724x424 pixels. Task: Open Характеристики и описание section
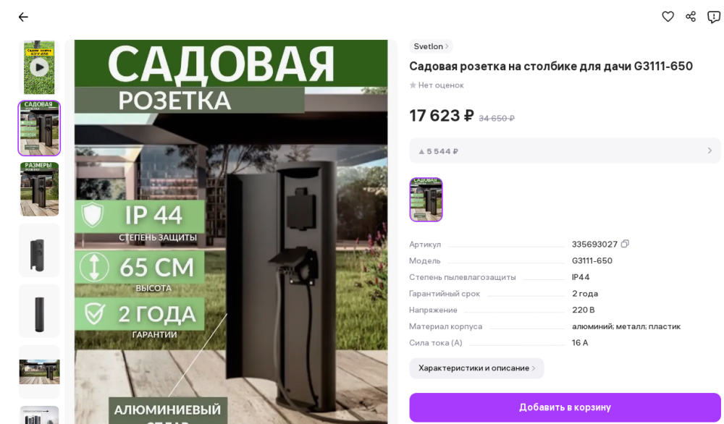pos(476,368)
